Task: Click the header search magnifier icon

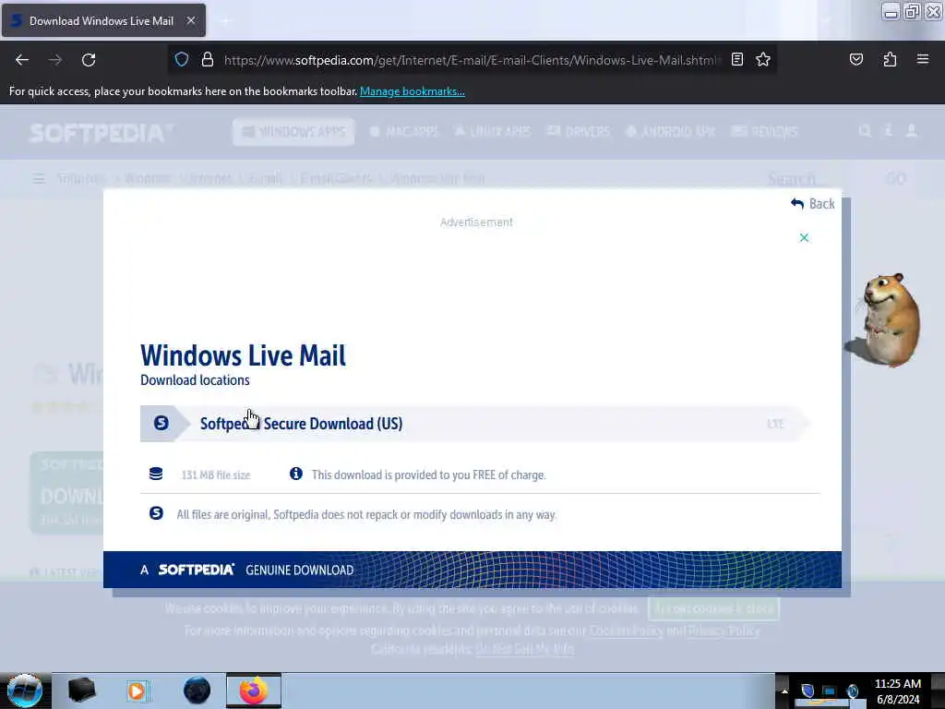Action: pyautogui.click(x=865, y=131)
